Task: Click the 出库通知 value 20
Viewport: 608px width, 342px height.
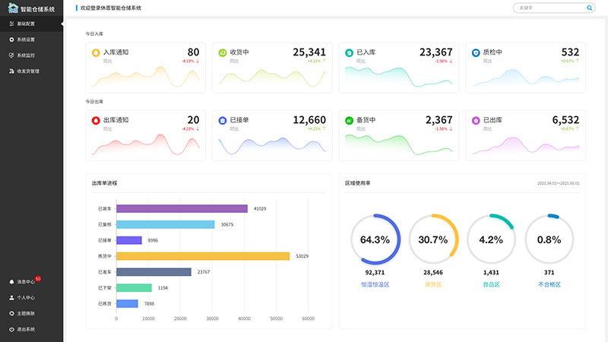Action: pyautogui.click(x=193, y=120)
